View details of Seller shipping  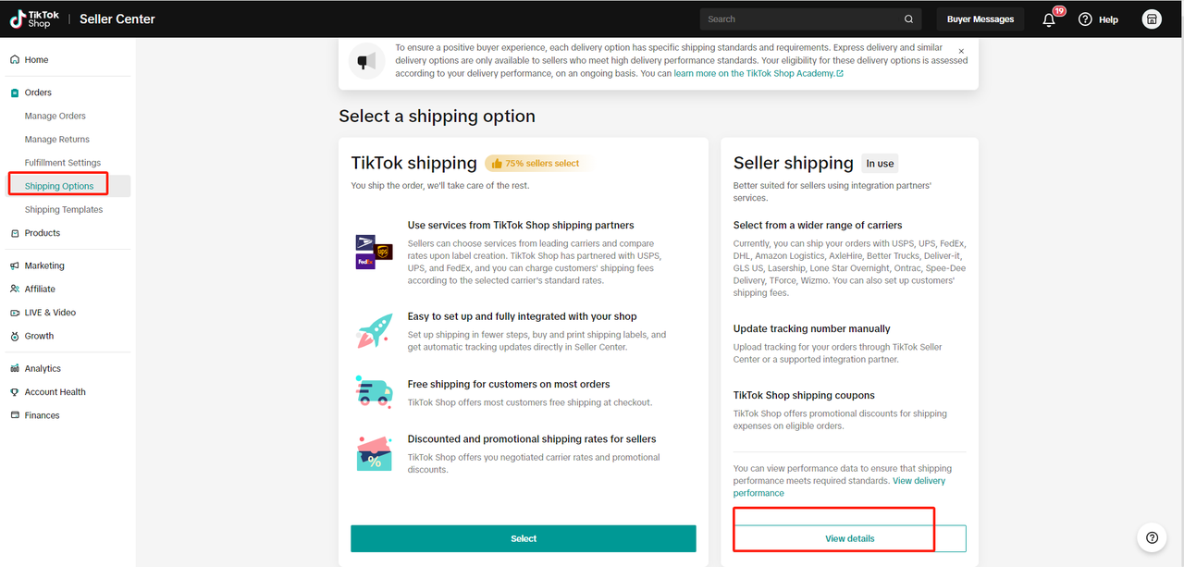849,537
